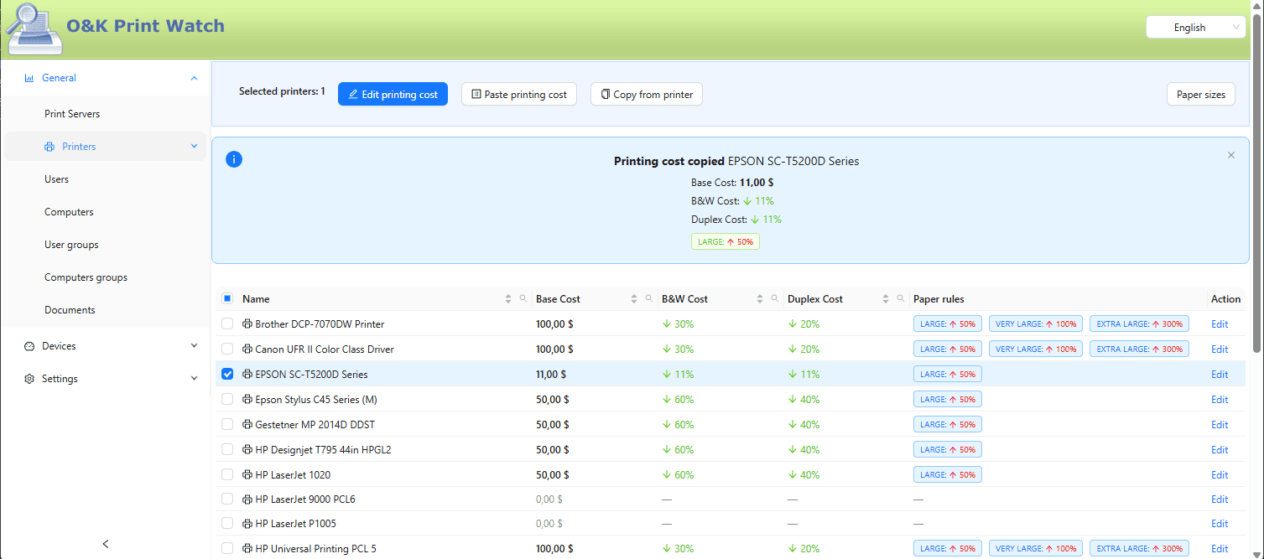This screenshot has height=559, width=1264.
Task: Toggle the select-all checkbox in the table header
Action: coord(227,298)
